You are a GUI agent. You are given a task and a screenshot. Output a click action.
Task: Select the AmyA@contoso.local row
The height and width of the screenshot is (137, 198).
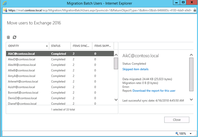60,76
